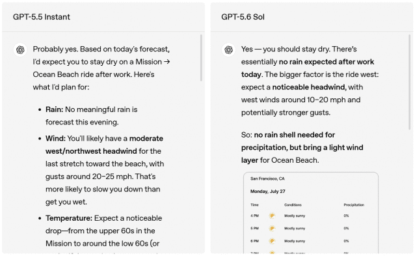Click the bold Wind: bullet label

point(55,138)
